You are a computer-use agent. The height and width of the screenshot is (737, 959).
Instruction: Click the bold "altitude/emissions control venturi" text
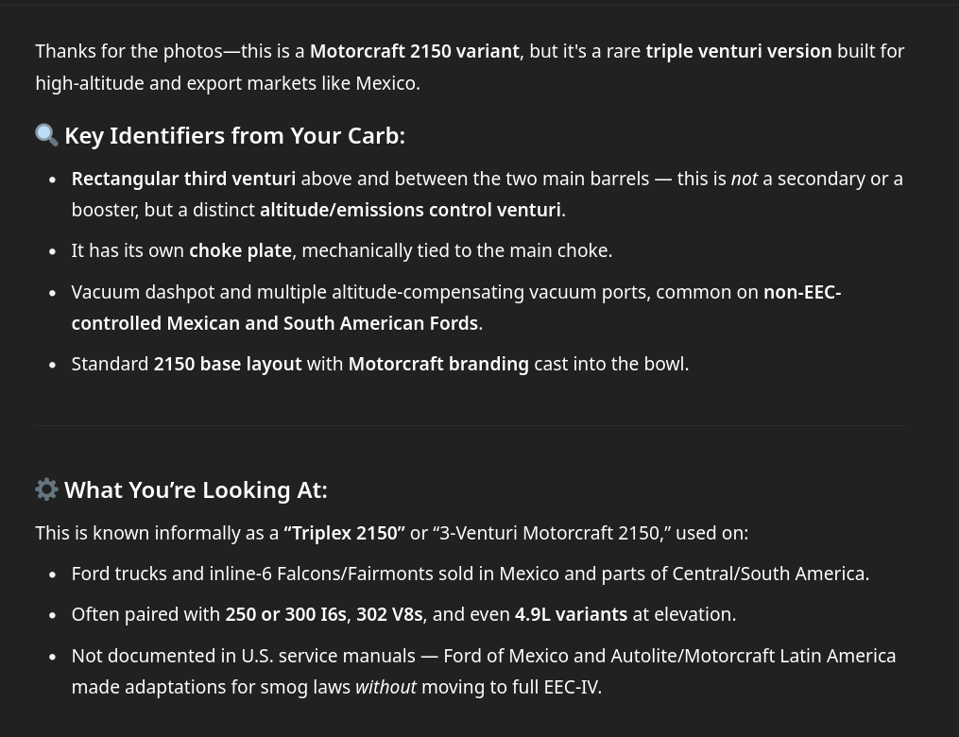(410, 210)
